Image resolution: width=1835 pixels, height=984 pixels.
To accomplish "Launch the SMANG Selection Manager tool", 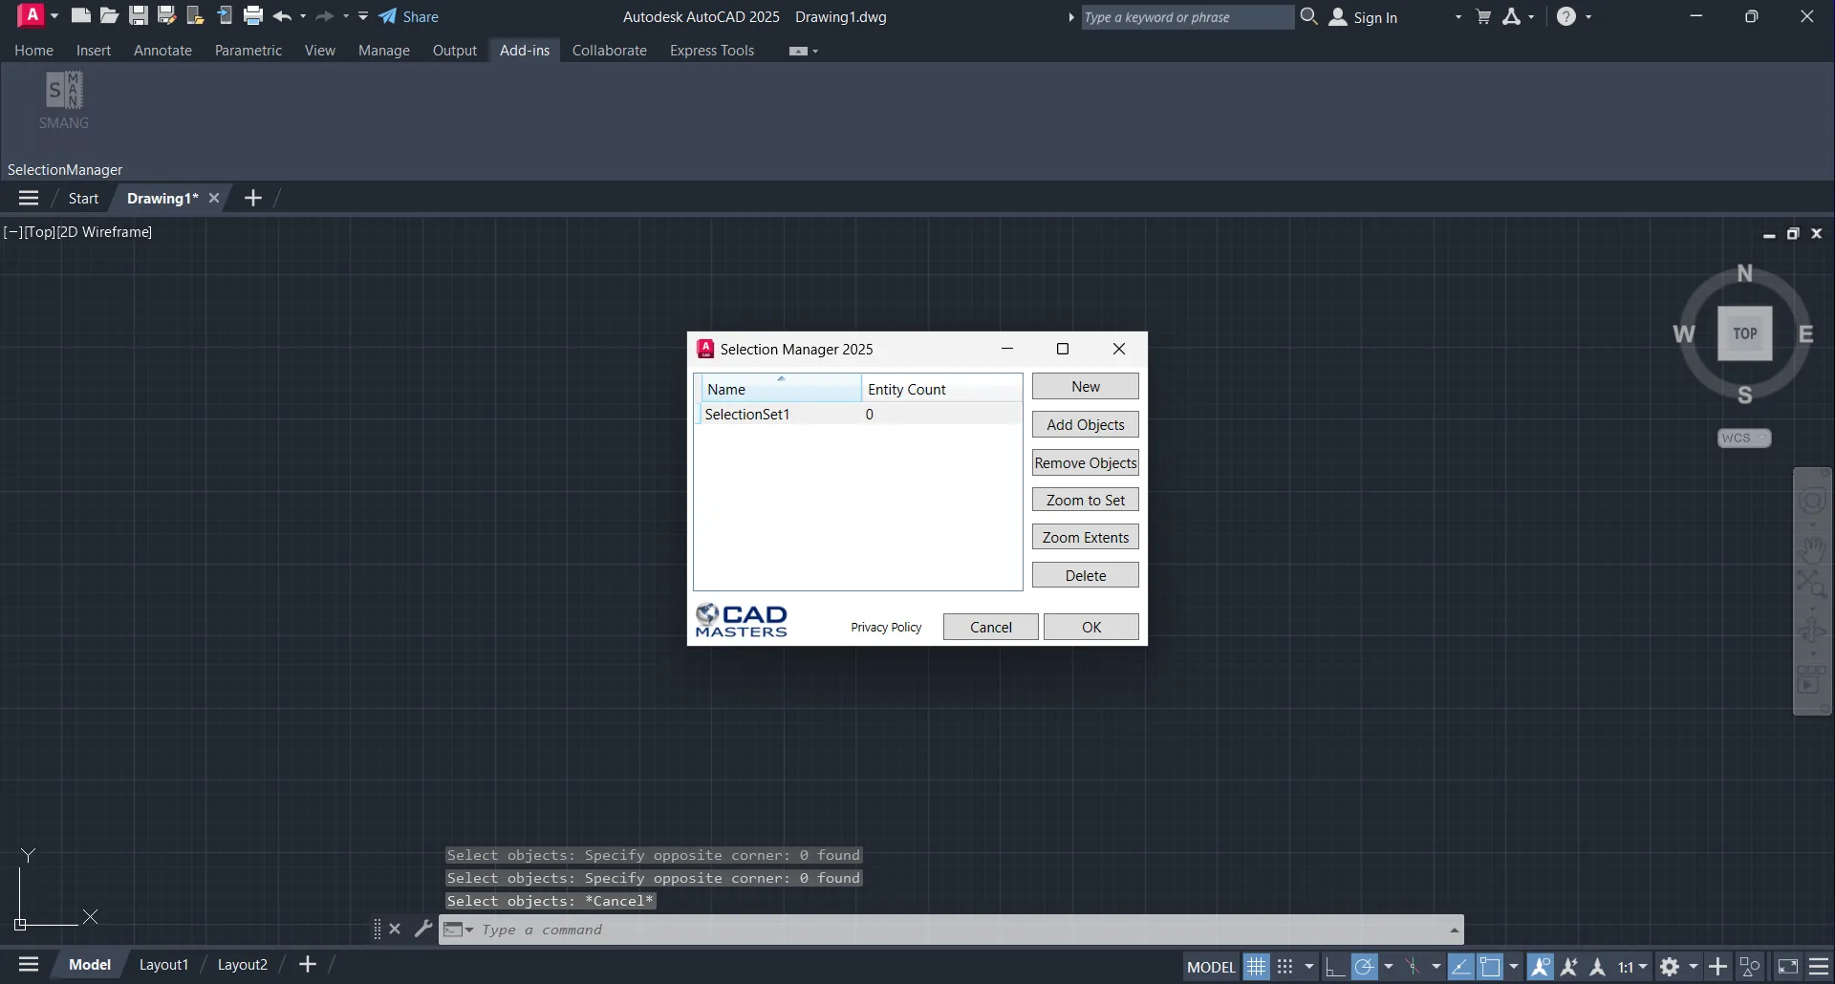I will click(64, 100).
